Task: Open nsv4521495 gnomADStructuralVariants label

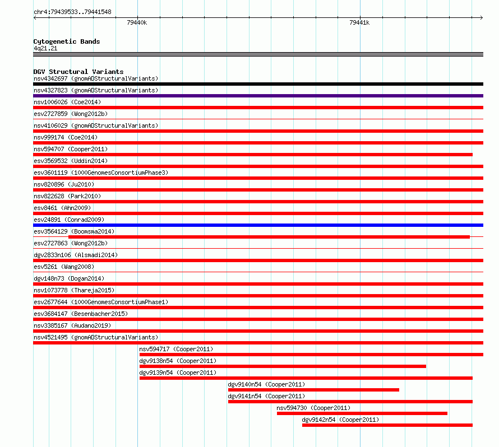Action: (96, 337)
